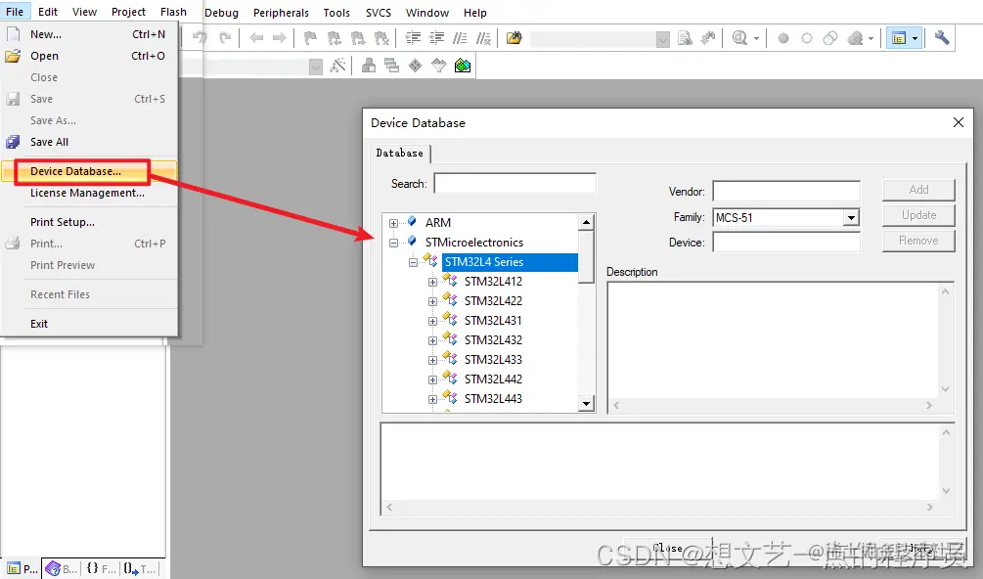The width and height of the screenshot is (983, 579).
Task: Click Navigate Forwards arrow icon
Action: [x=280, y=38]
